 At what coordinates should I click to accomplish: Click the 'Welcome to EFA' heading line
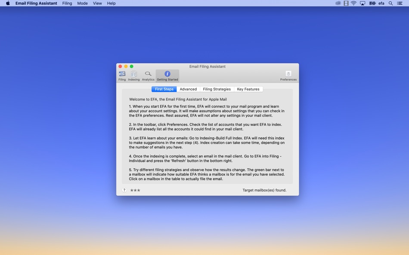(x=178, y=100)
